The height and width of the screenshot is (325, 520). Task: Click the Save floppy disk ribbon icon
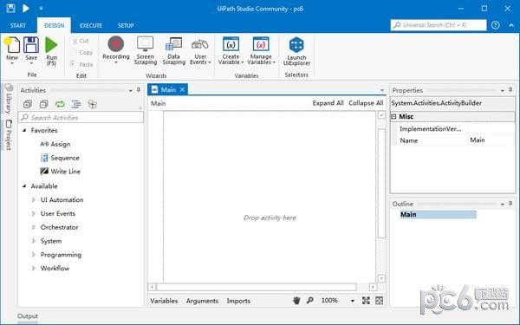click(x=31, y=45)
